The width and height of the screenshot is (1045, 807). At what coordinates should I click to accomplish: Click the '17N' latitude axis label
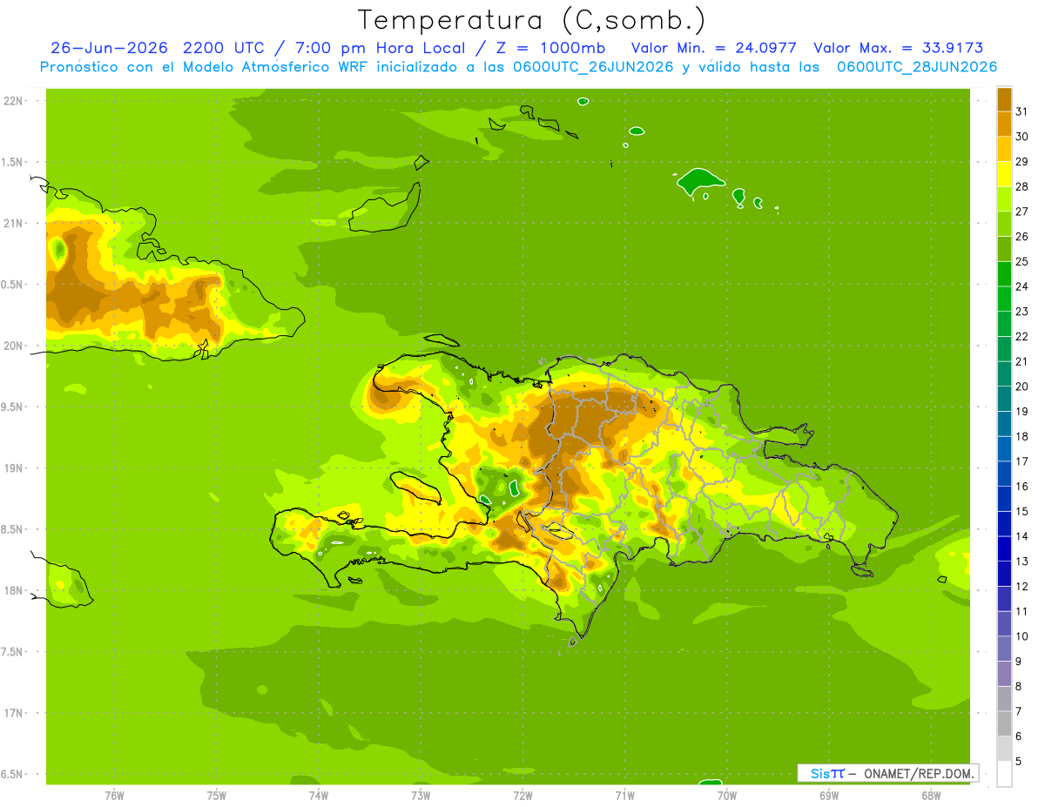point(13,713)
